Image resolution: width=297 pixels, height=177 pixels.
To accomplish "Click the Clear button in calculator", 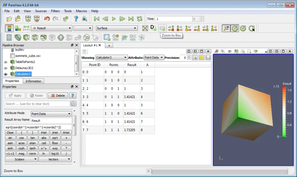I will tap(10, 133).
